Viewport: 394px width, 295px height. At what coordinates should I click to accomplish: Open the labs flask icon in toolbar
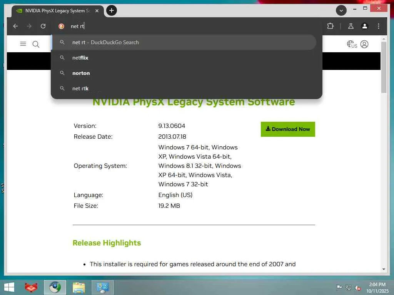coord(351,26)
